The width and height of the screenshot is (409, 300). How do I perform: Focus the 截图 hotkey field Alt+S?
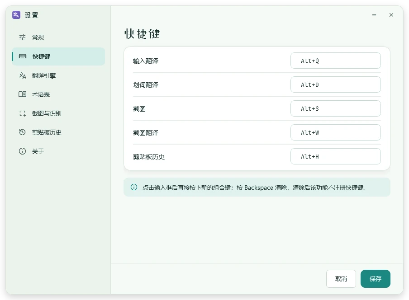335,108
